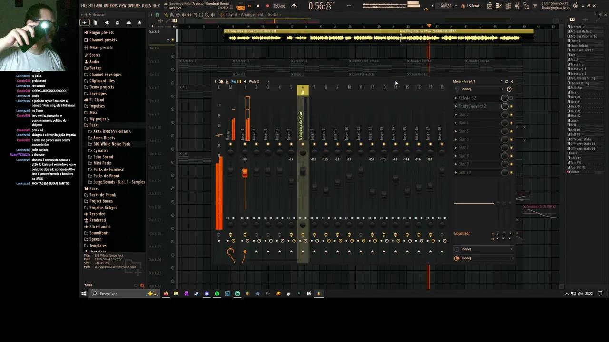
Task: Show browser current project files tab
Action: click(x=95, y=22)
